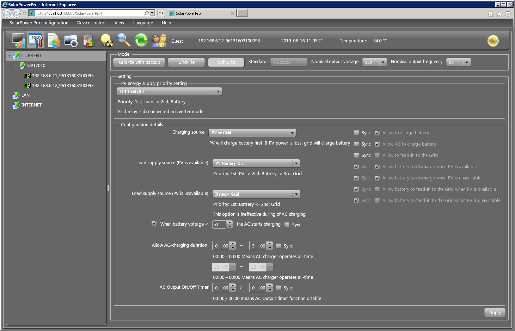Click the magnifying glass search icon

click(124, 40)
